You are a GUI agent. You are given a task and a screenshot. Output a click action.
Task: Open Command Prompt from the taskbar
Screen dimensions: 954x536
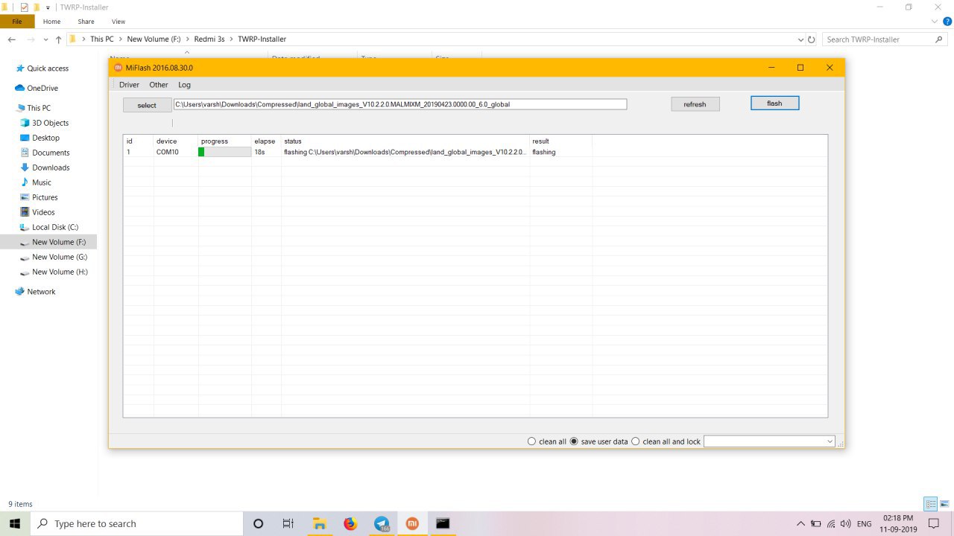click(x=443, y=523)
